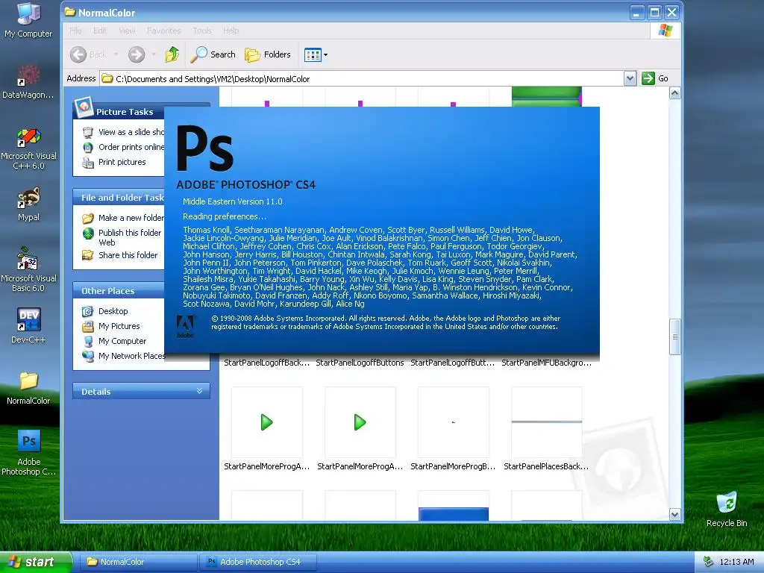The image size is (764, 573).
Task: Click the system tray network icon
Action: click(709, 562)
